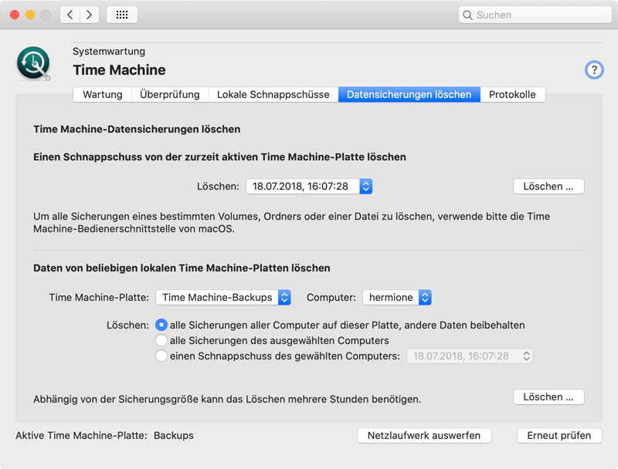Image resolution: width=618 pixels, height=469 pixels.
Task: Close the window with red button
Action: (15, 15)
